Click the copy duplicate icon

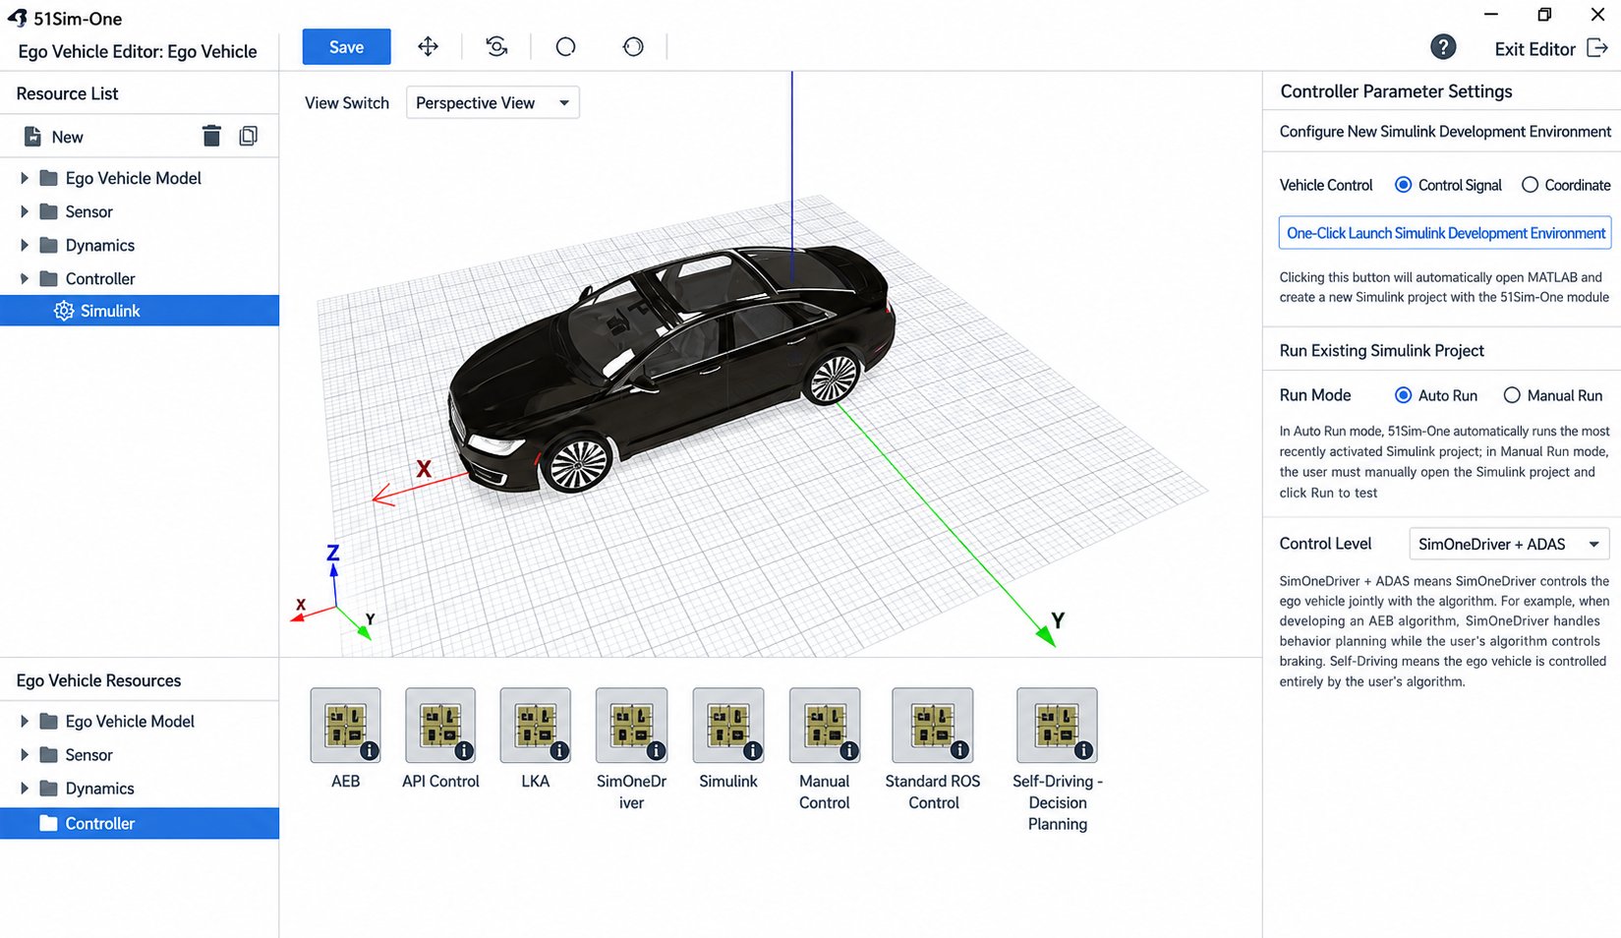[x=249, y=136]
